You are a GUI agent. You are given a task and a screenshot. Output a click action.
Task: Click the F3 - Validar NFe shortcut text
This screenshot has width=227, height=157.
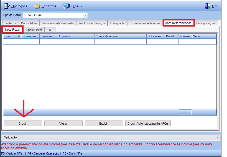pyautogui.click(x=12, y=153)
